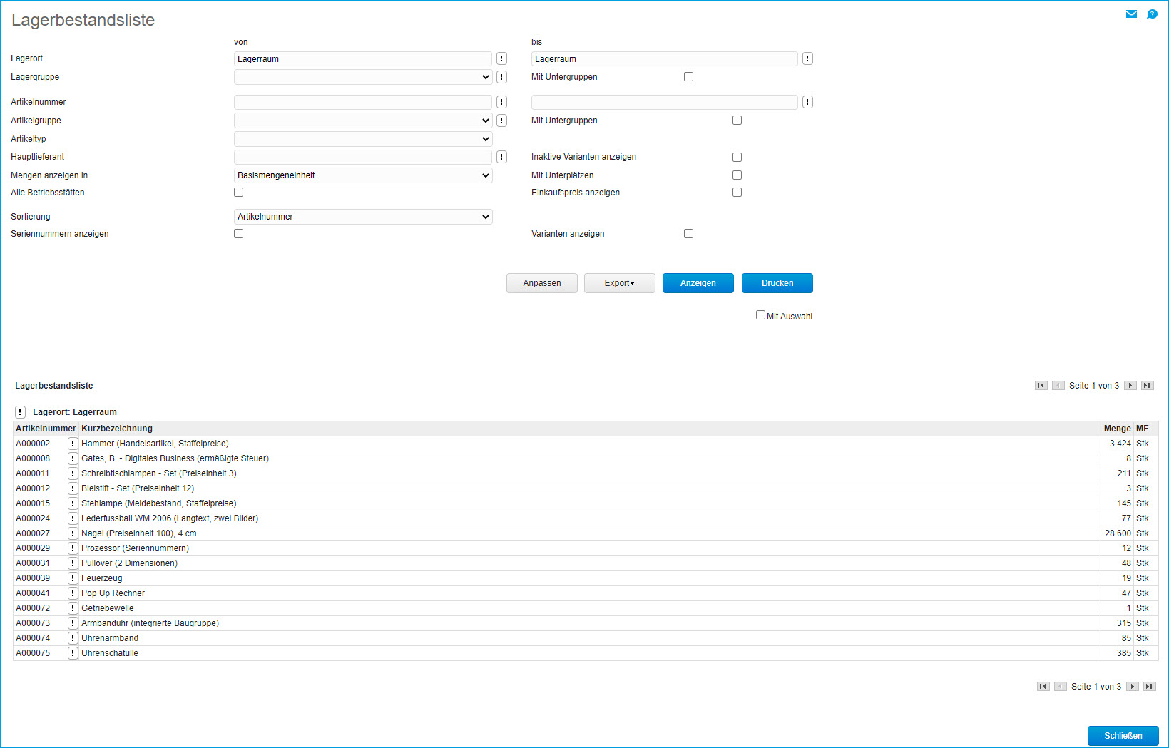Click the lookup icon beside Hauptlieferant field
Image resolution: width=1169 pixels, height=748 pixels.
(x=501, y=157)
